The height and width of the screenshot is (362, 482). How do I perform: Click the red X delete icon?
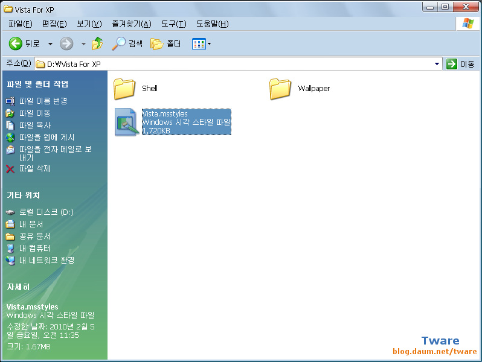click(10, 169)
